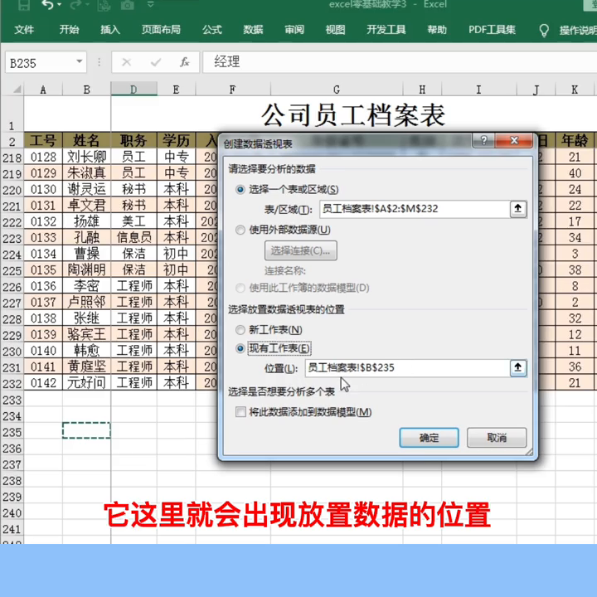Open the 开发工具 ribbon tab
The image size is (597, 597).
(x=386, y=30)
